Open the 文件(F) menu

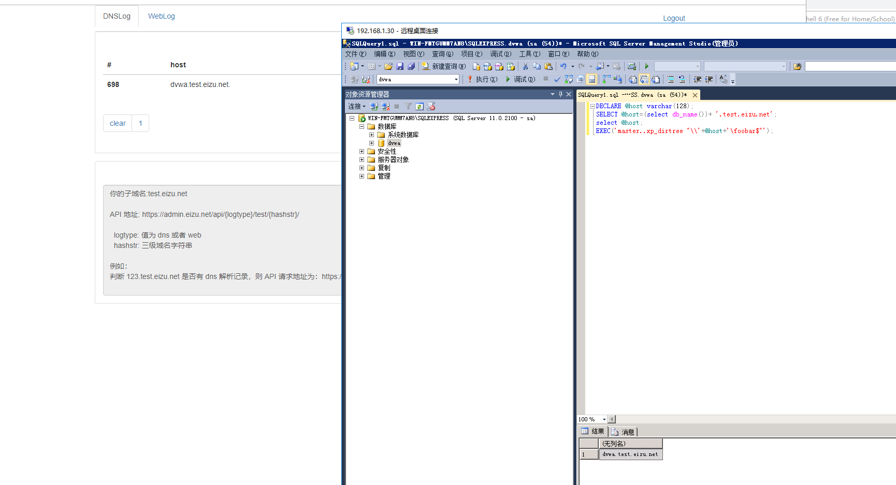coord(356,54)
